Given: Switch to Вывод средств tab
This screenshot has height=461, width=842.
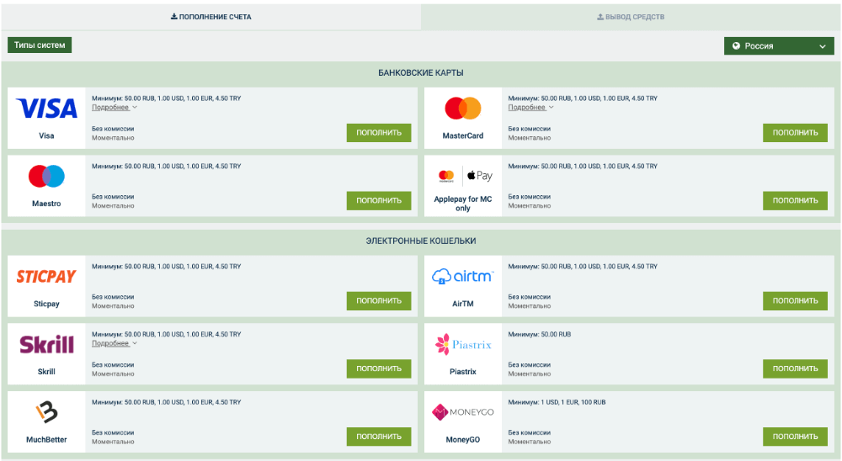Looking at the screenshot, I should (x=631, y=17).
